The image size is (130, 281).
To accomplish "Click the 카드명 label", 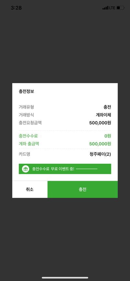I will pos(24,154).
